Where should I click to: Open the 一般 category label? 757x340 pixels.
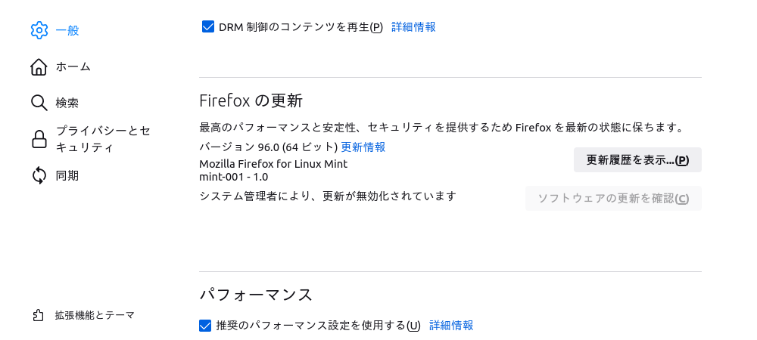[x=67, y=31]
